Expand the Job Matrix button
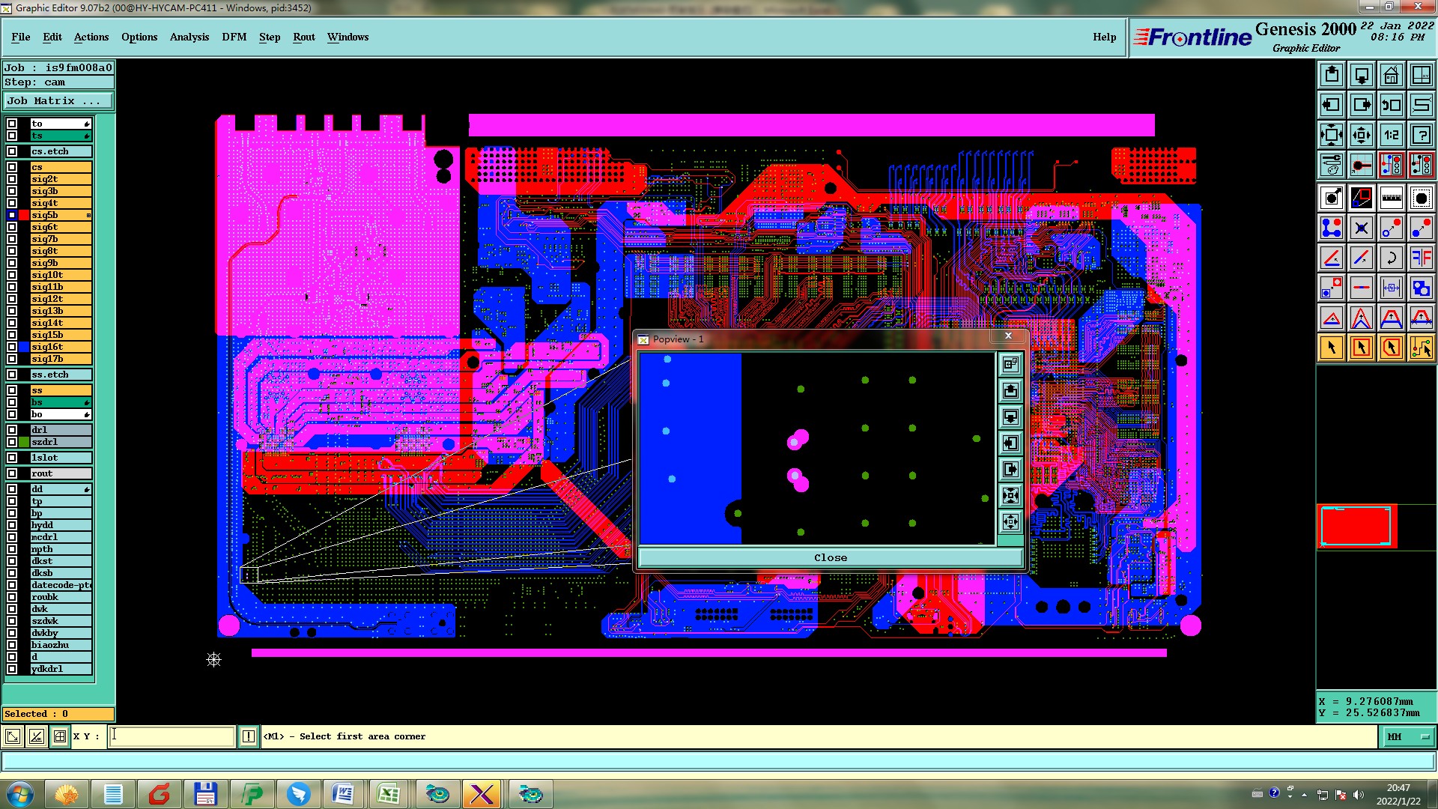The height and width of the screenshot is (809, 1438). [x=58, y=100]
